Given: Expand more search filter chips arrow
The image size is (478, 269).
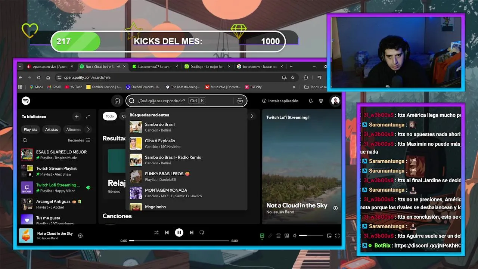Looking at the screenshot, I should (252, 116).
